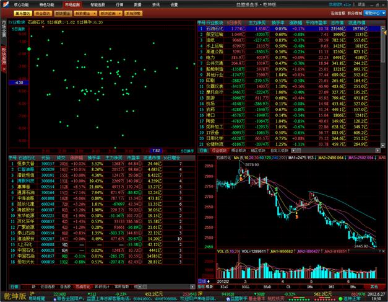
Task: Sort the stock list by 主力净买 column
Action: pyautogui.click(x=114, y=158)
